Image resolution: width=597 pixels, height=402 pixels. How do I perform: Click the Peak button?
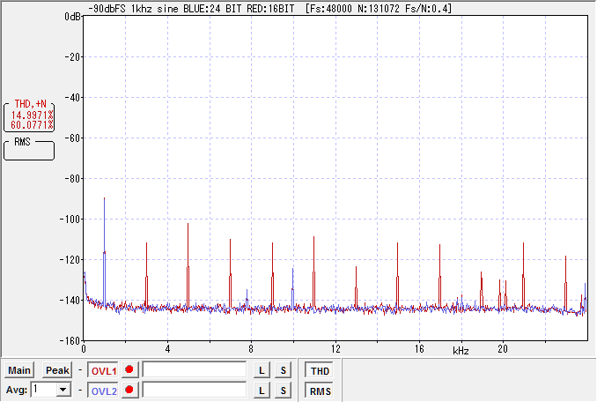pos(57,370)
